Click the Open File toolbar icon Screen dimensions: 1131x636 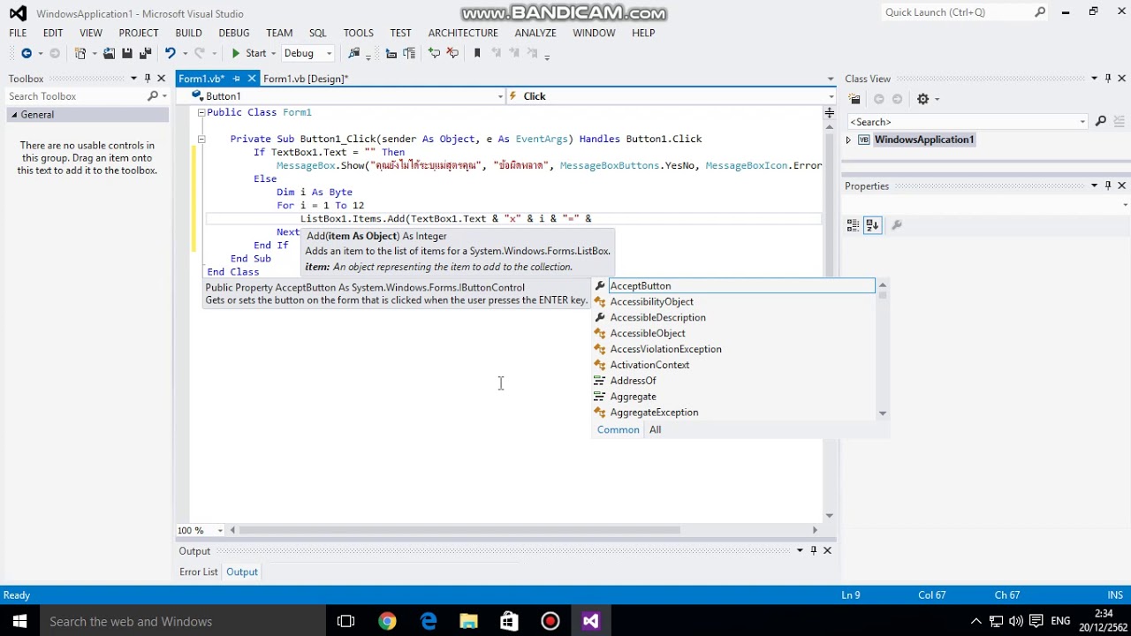pos(109,54)
